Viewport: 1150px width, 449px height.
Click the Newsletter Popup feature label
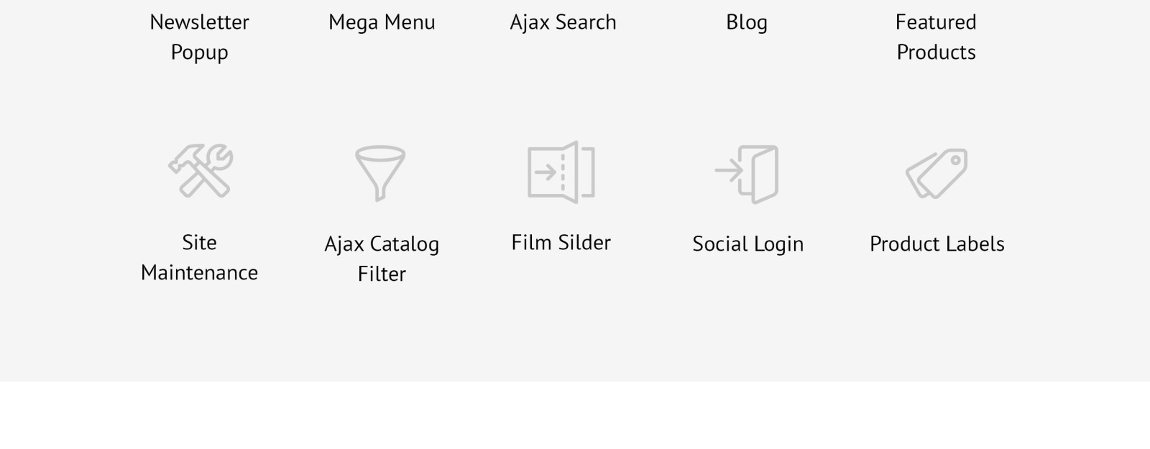(199, 36)
